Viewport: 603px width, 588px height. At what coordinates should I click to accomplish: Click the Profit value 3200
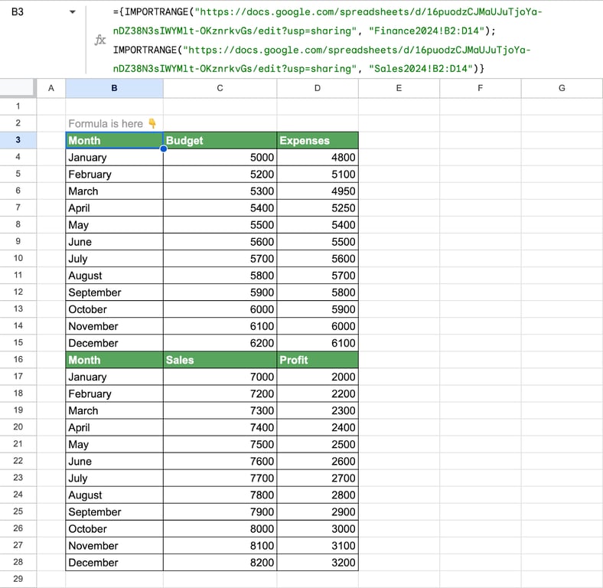(318, 563)
